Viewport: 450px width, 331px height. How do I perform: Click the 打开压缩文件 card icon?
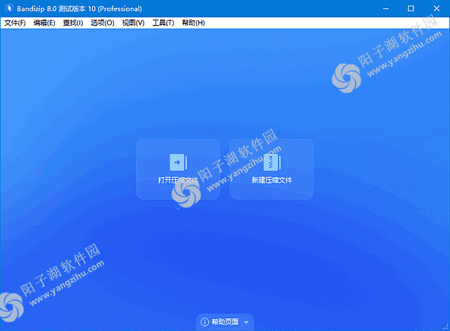tap(178, 162)
